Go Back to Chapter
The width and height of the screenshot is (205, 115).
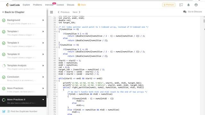point(13,12)
